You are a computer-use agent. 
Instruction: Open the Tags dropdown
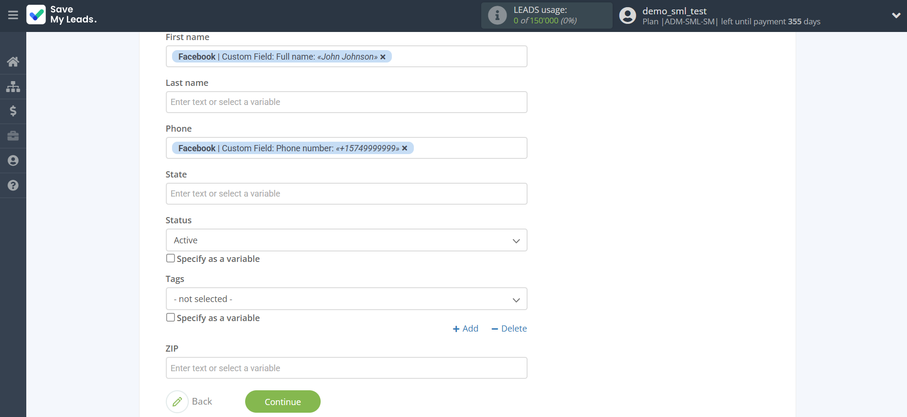tap(346, 299)
